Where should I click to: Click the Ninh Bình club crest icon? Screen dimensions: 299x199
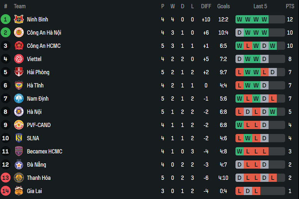coord(18,20)
